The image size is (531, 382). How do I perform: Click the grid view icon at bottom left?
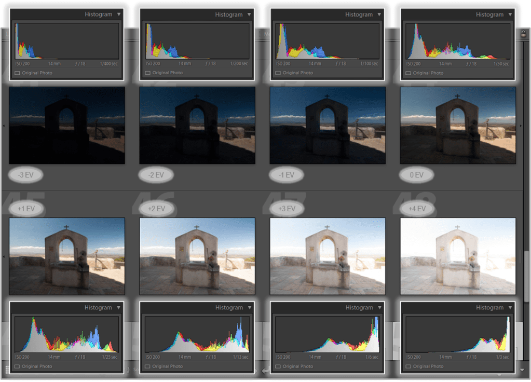(7, 369)
